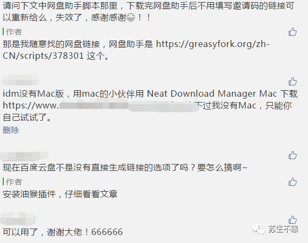This screenshot has width=308, height=243.
Task: Select the 可以用了，谢谢大佬！666666 comment text
Action: (x=63, y=232)
